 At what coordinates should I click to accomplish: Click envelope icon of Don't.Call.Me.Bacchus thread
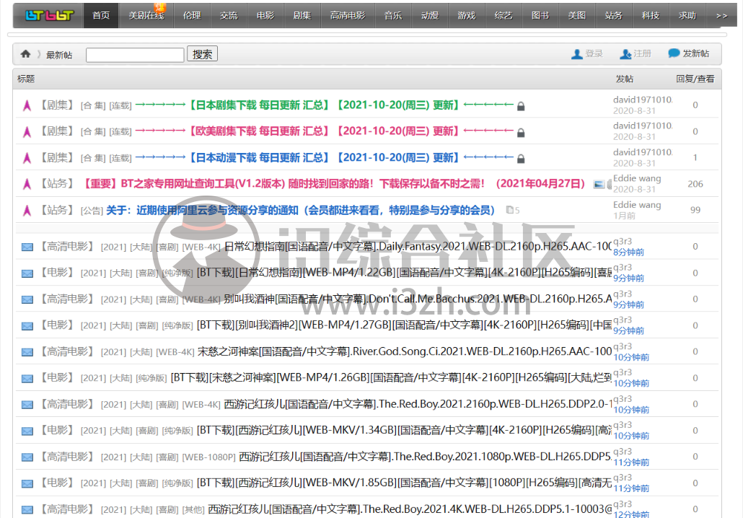click(x=27, y=299)
